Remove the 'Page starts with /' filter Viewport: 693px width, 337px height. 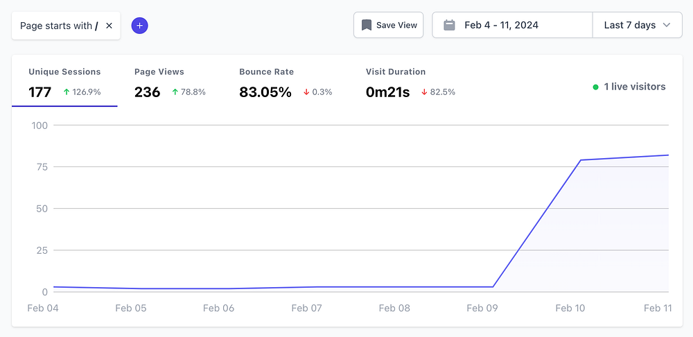(109, 26)
